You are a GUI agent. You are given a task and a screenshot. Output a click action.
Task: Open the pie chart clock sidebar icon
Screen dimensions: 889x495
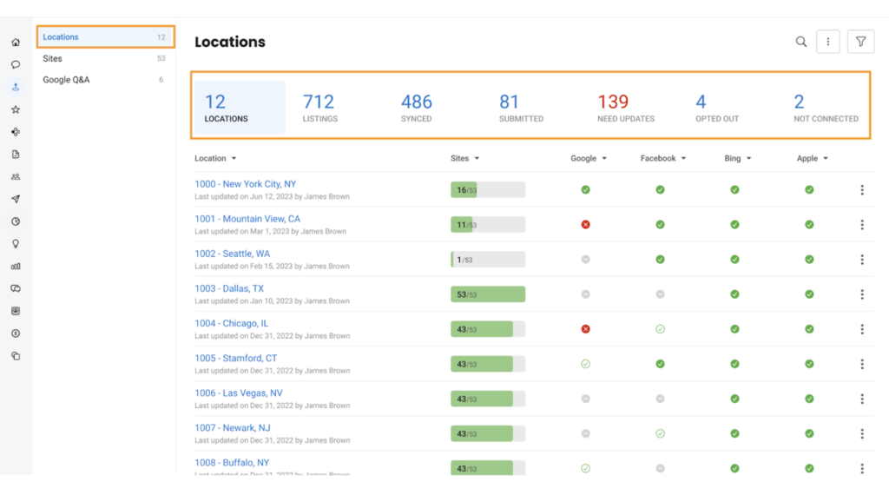click(16, 221)
